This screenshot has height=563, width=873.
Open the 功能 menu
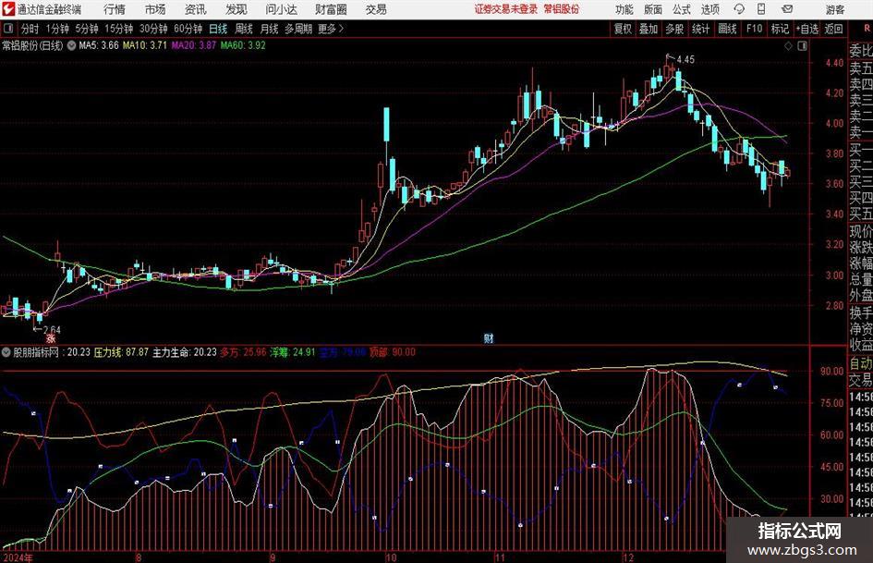coord(624,9)
